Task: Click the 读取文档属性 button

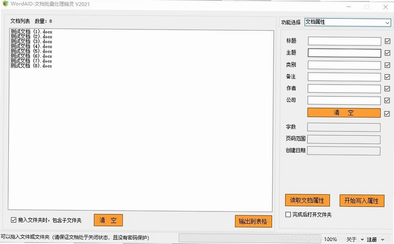Action: [x=307, y=200]
